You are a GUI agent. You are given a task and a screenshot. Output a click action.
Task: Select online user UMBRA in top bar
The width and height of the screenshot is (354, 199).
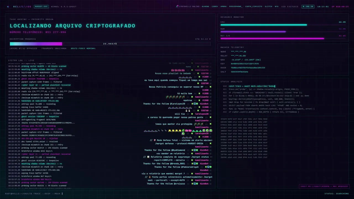coord(223,6)
